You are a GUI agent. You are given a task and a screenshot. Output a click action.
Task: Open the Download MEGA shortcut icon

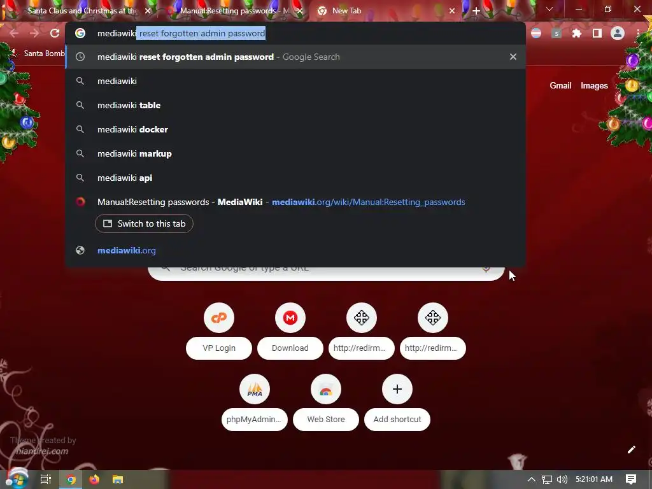[290, 318]
